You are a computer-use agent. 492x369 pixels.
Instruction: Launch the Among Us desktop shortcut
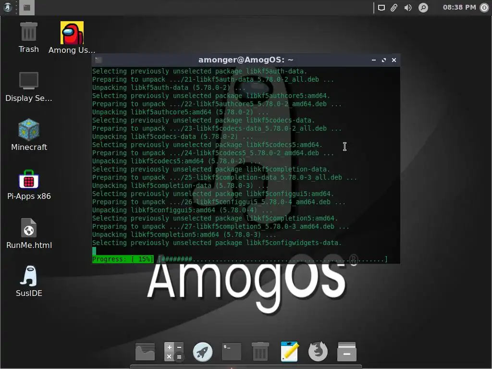[72, 37]
